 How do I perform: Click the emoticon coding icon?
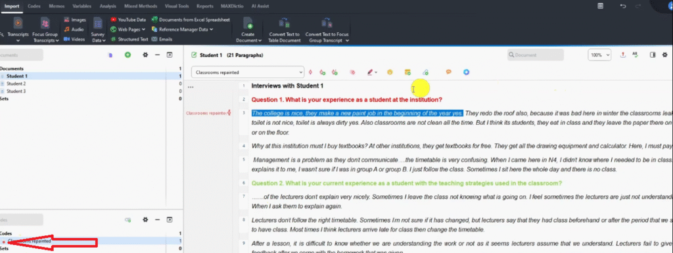click(x=390, y=72)
